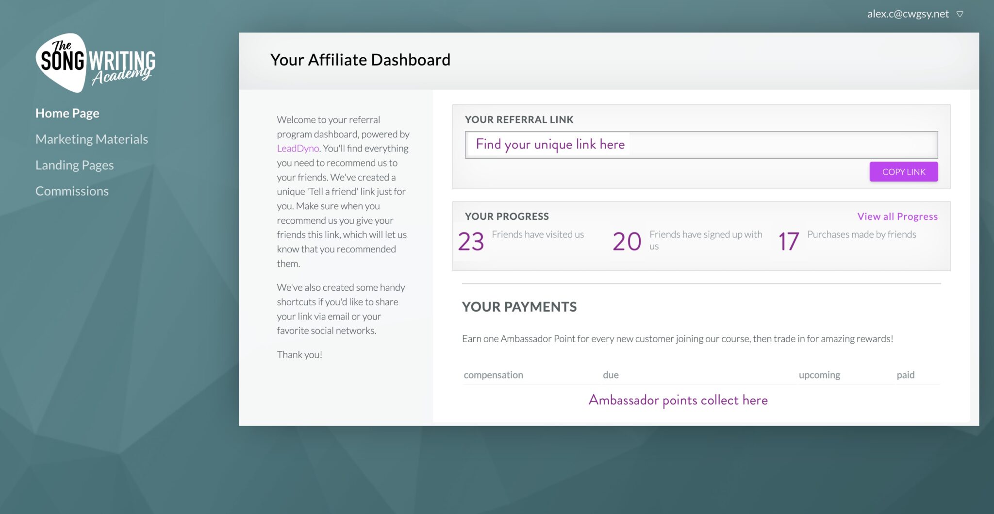Click the Your Affiliate Dashboard heading
994x514 pixels.
point(360,60)
